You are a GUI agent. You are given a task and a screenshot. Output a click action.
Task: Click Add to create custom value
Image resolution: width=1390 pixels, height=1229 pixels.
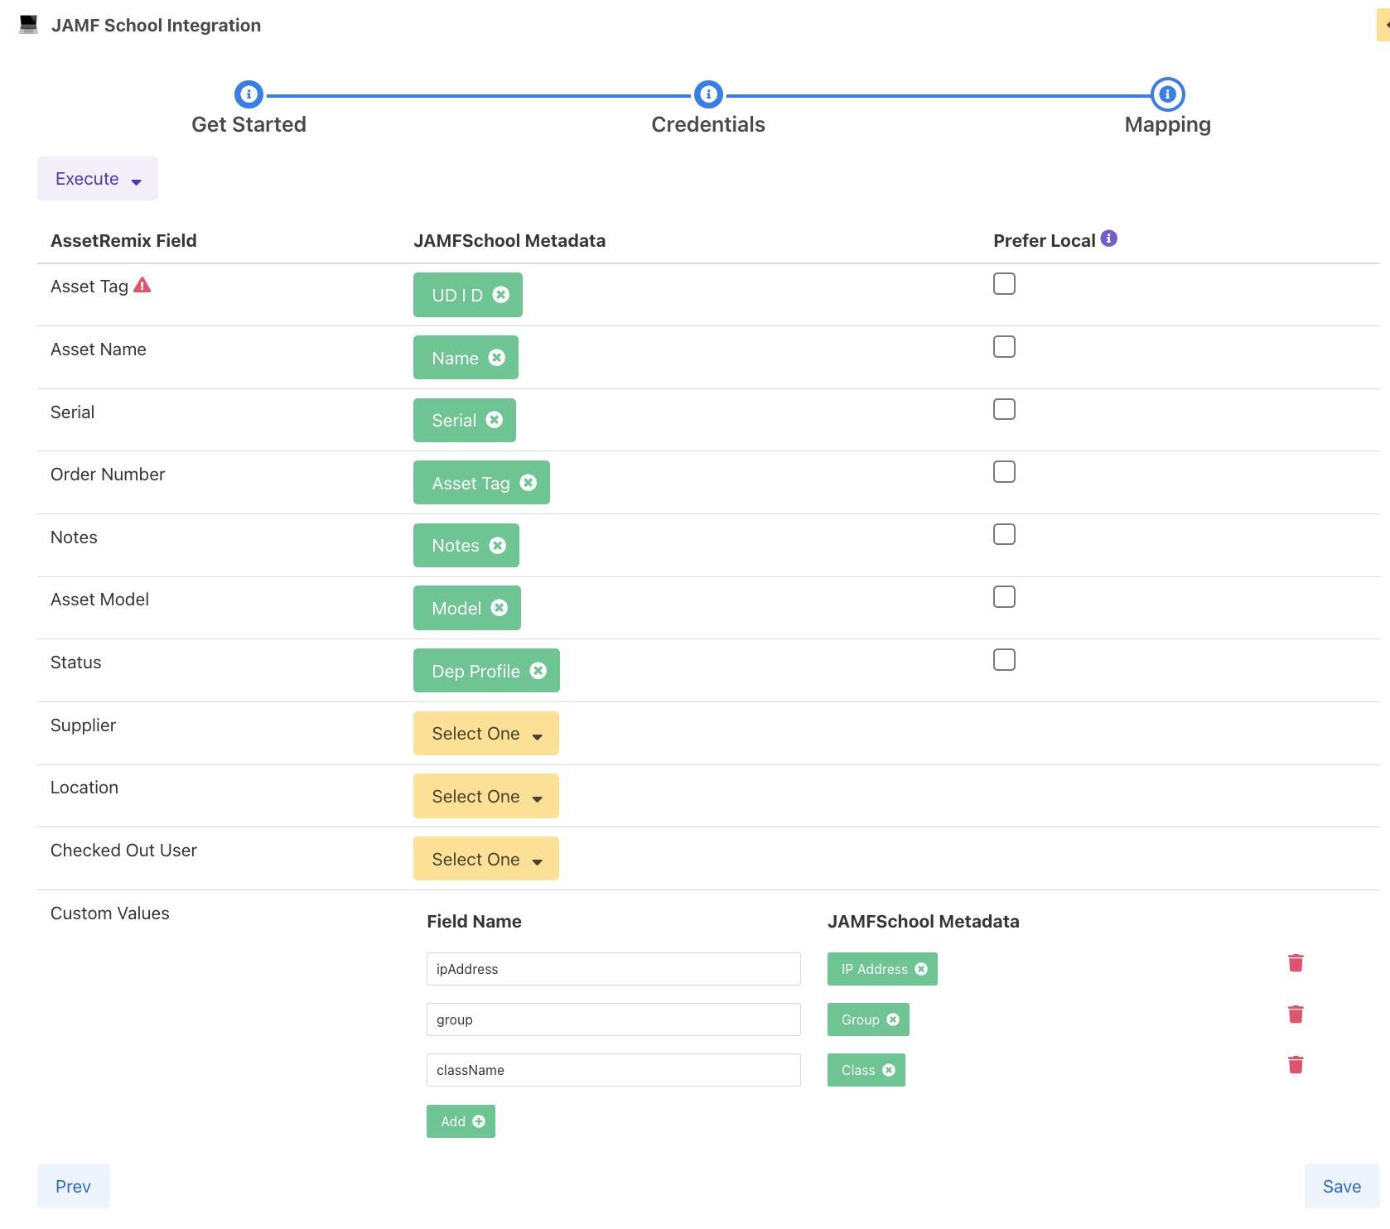[x=461, y=1121]
